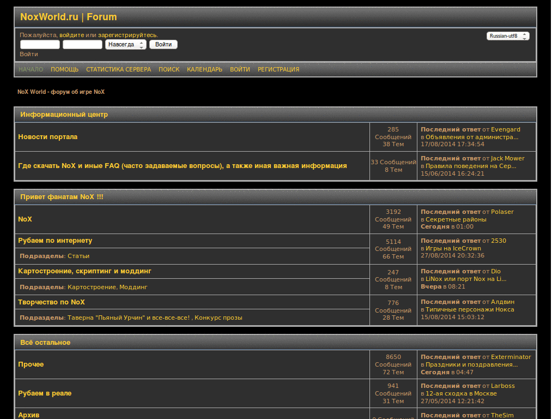Open the 'Моддинг' sub-board
Image resolution: width=558 pixels, height=419 pixels.
(133, 287)
